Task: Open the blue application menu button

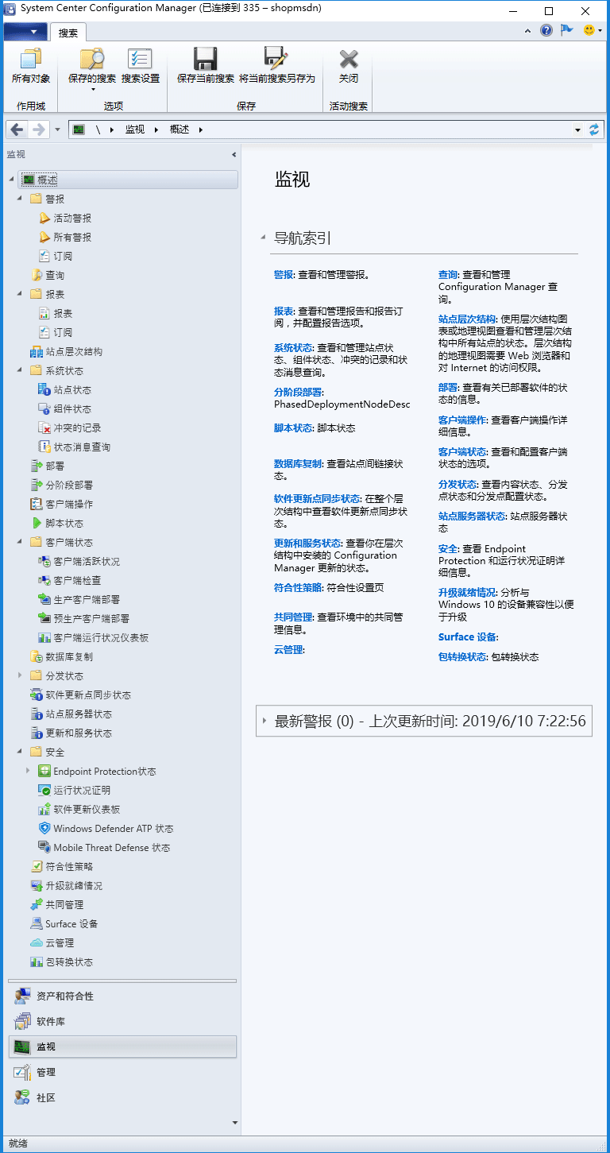Action: (x=25, y=32)
